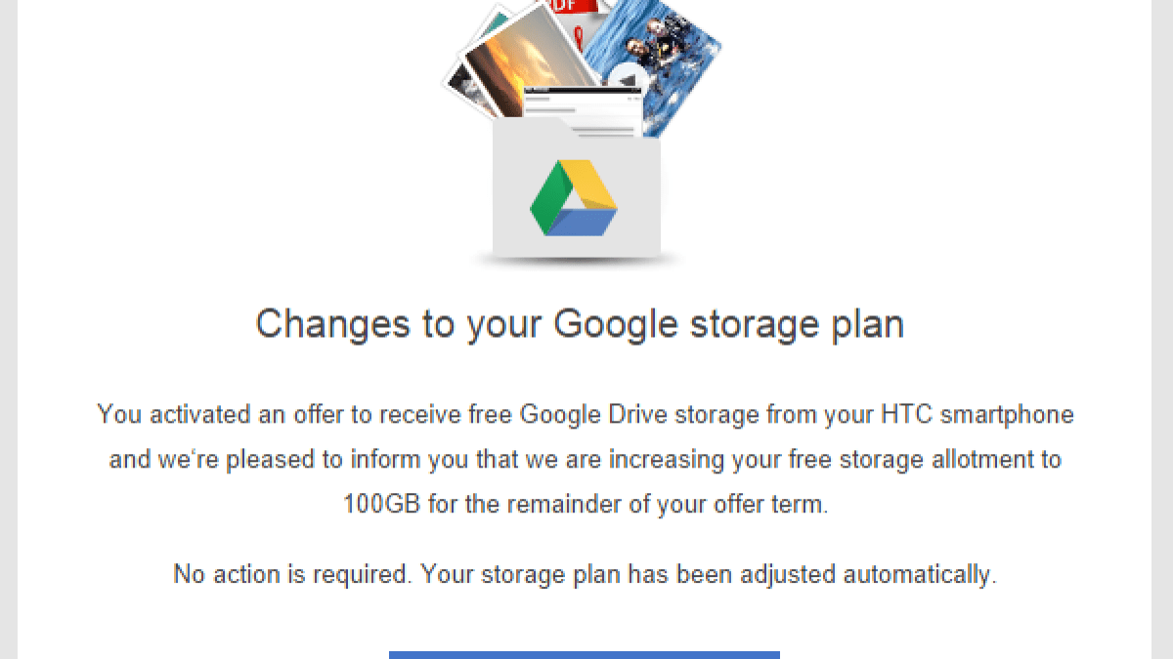Image resolution: width=1173 pixels, height=659 pixels.
Task: Click the 'No action is required' sentence
Action: coord(293,574)
